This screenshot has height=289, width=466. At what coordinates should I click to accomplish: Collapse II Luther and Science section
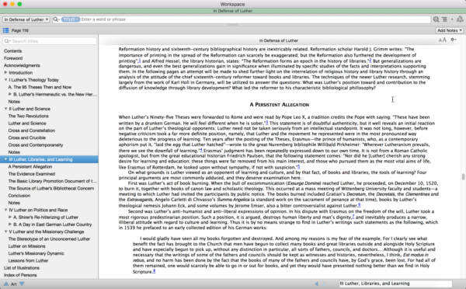pos(5,109)
